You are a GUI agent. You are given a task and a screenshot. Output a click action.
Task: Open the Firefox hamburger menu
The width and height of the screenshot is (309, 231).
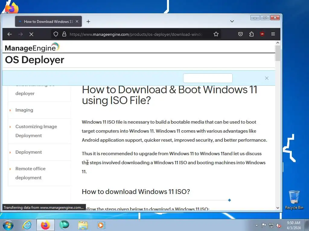tap(273, 34)
